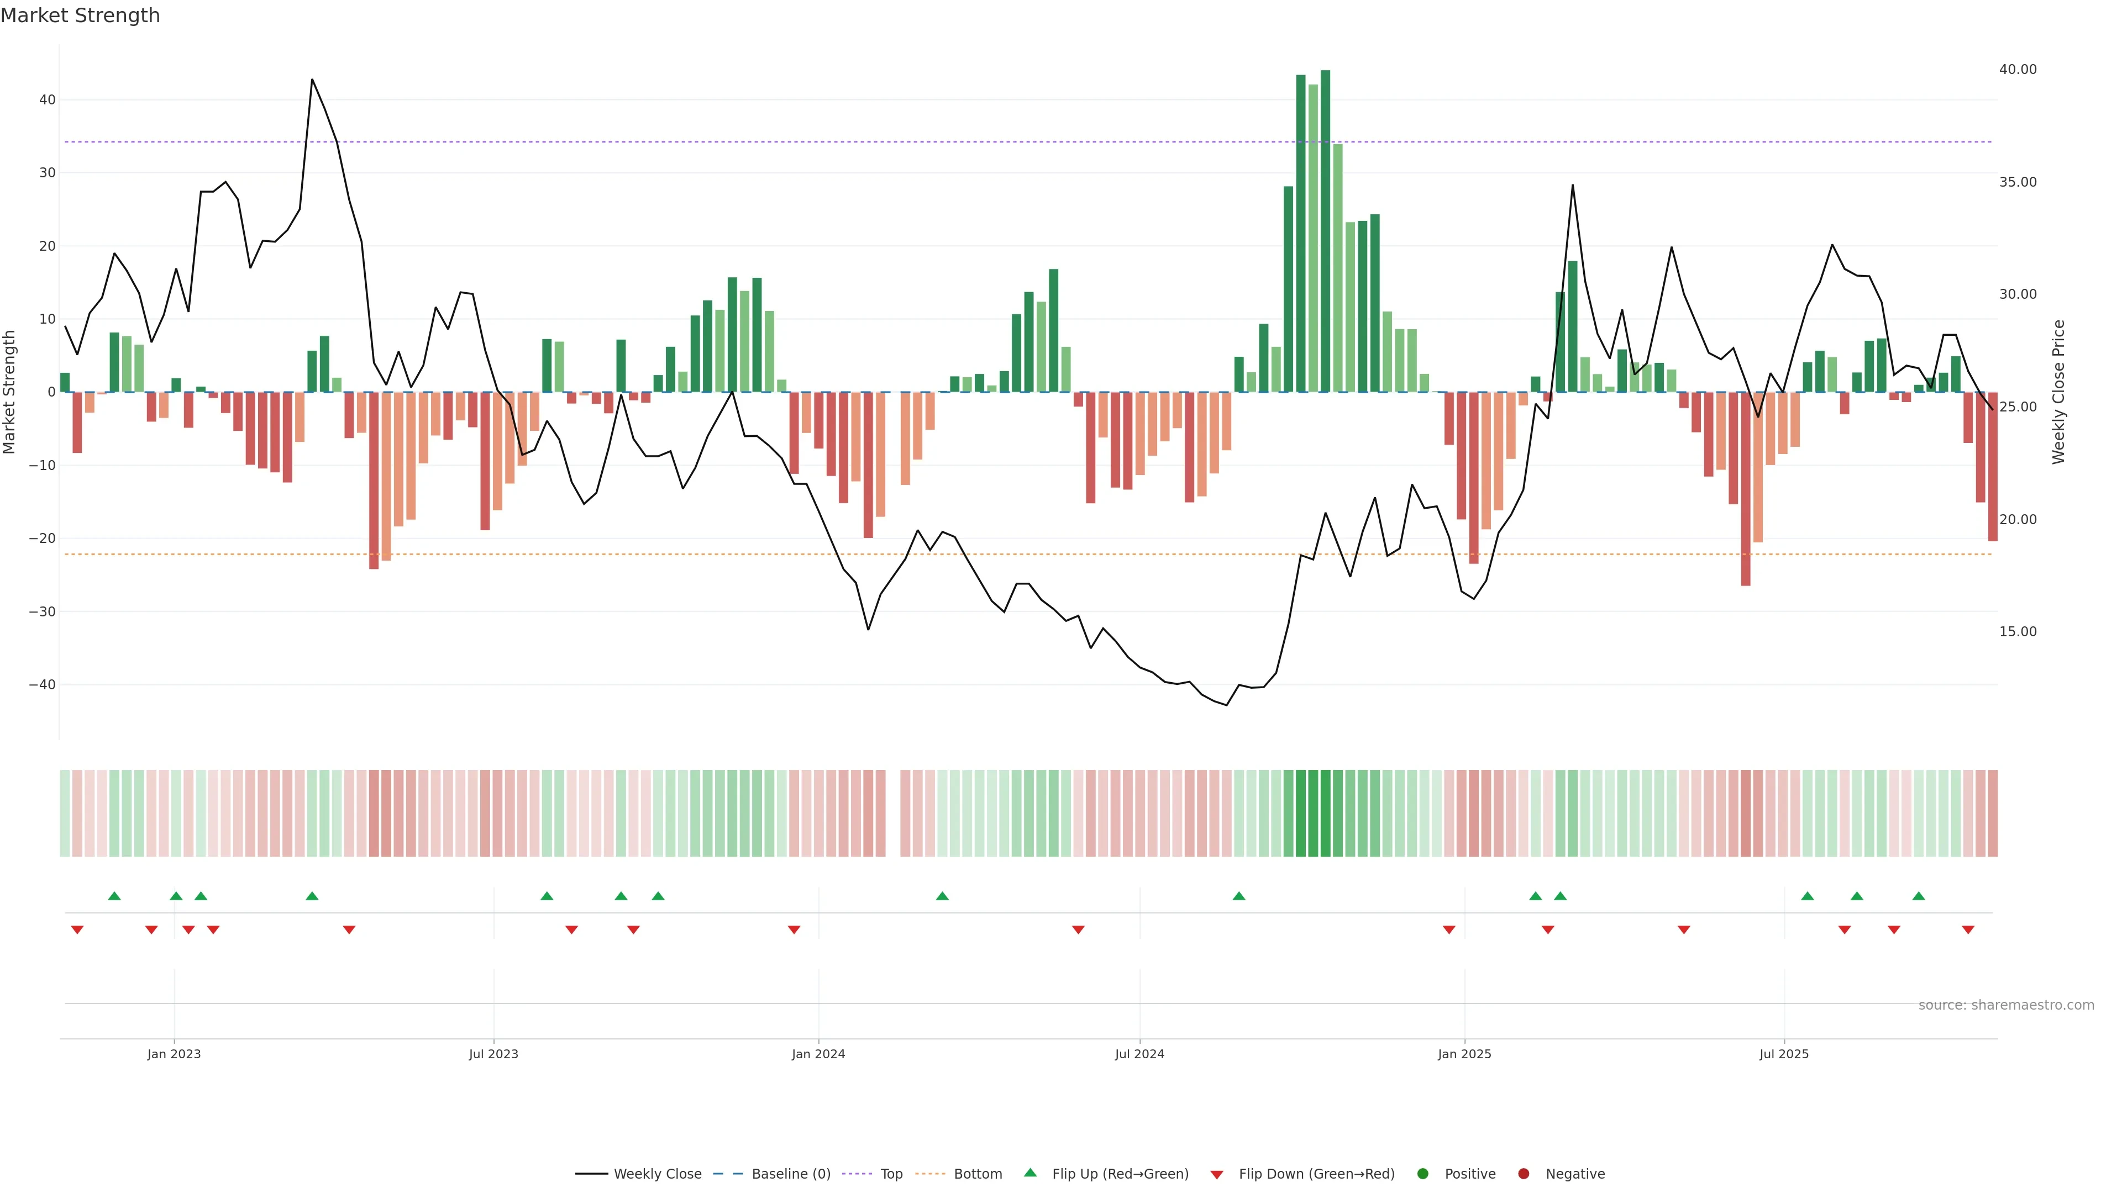2122x1193 pixels.
Task: Click the Market Strength chart title
Action: pyautogui.click(x=80, y=15)
